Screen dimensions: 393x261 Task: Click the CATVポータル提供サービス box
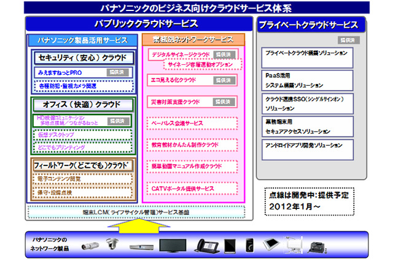192,189
